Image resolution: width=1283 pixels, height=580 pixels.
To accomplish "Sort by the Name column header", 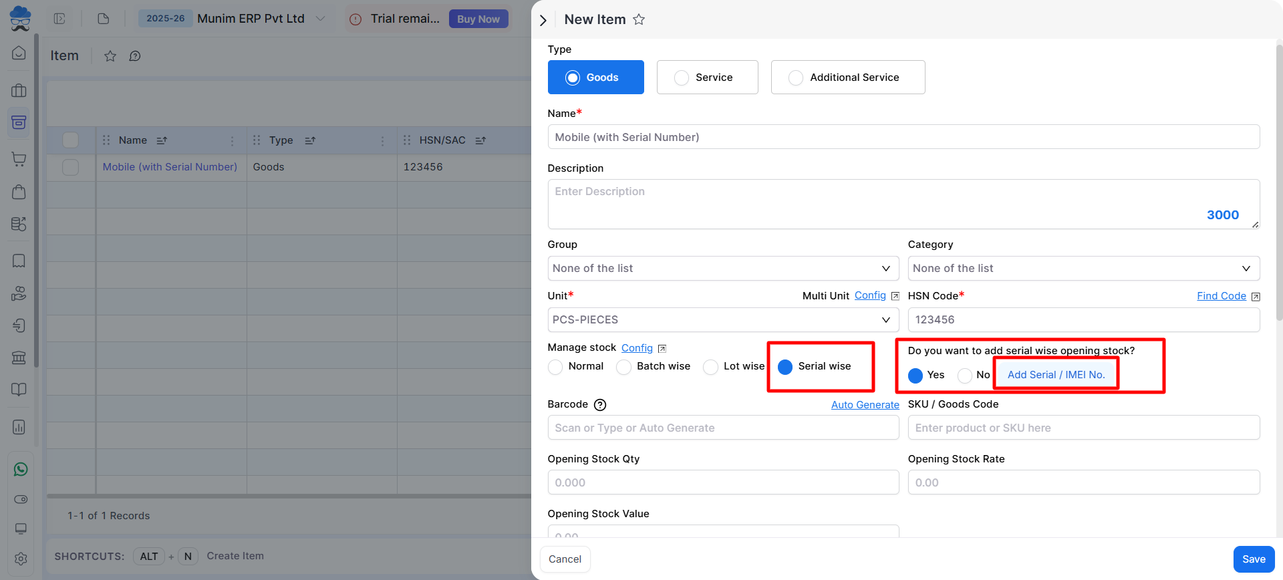I will (133, 140).
